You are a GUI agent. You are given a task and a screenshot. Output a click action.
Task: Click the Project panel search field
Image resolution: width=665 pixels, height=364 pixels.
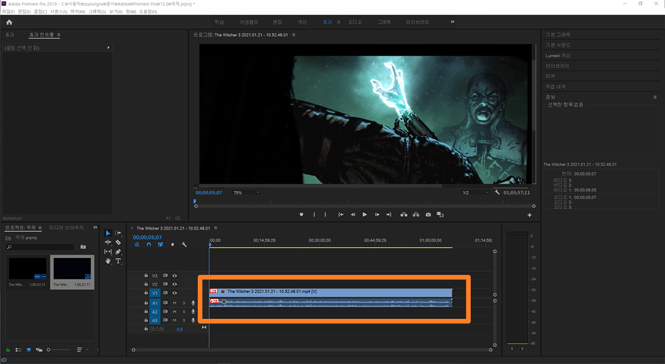click(x=40, y=247)
